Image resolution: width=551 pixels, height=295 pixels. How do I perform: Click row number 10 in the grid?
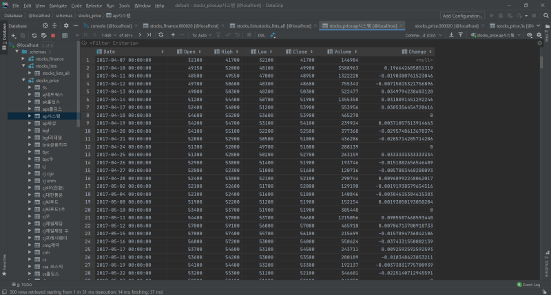pos(87,131)
